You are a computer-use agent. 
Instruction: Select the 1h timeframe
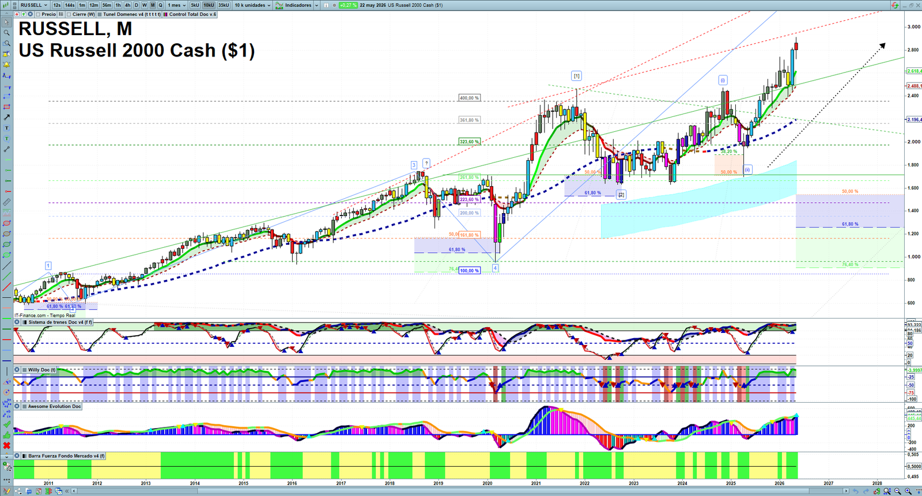(x=118, y=5)
